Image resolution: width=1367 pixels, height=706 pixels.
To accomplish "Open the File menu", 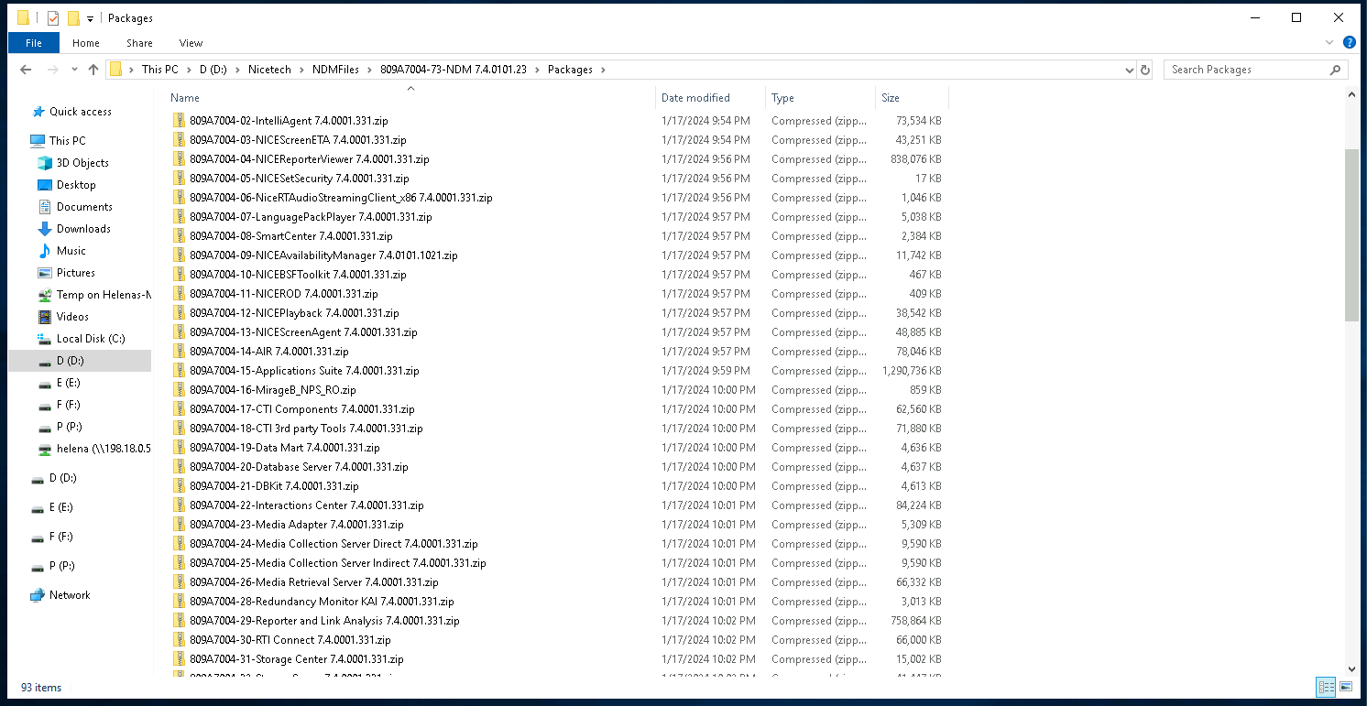I will pos(34,43).
